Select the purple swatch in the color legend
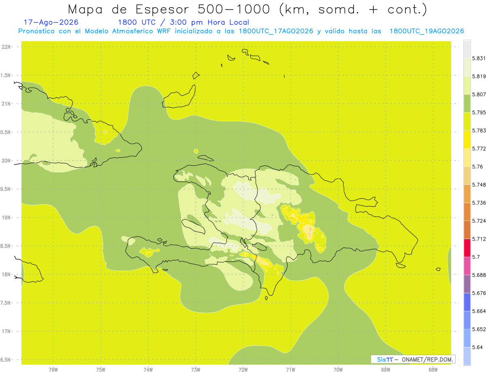 pyautogui.click(x=467, y=284)
